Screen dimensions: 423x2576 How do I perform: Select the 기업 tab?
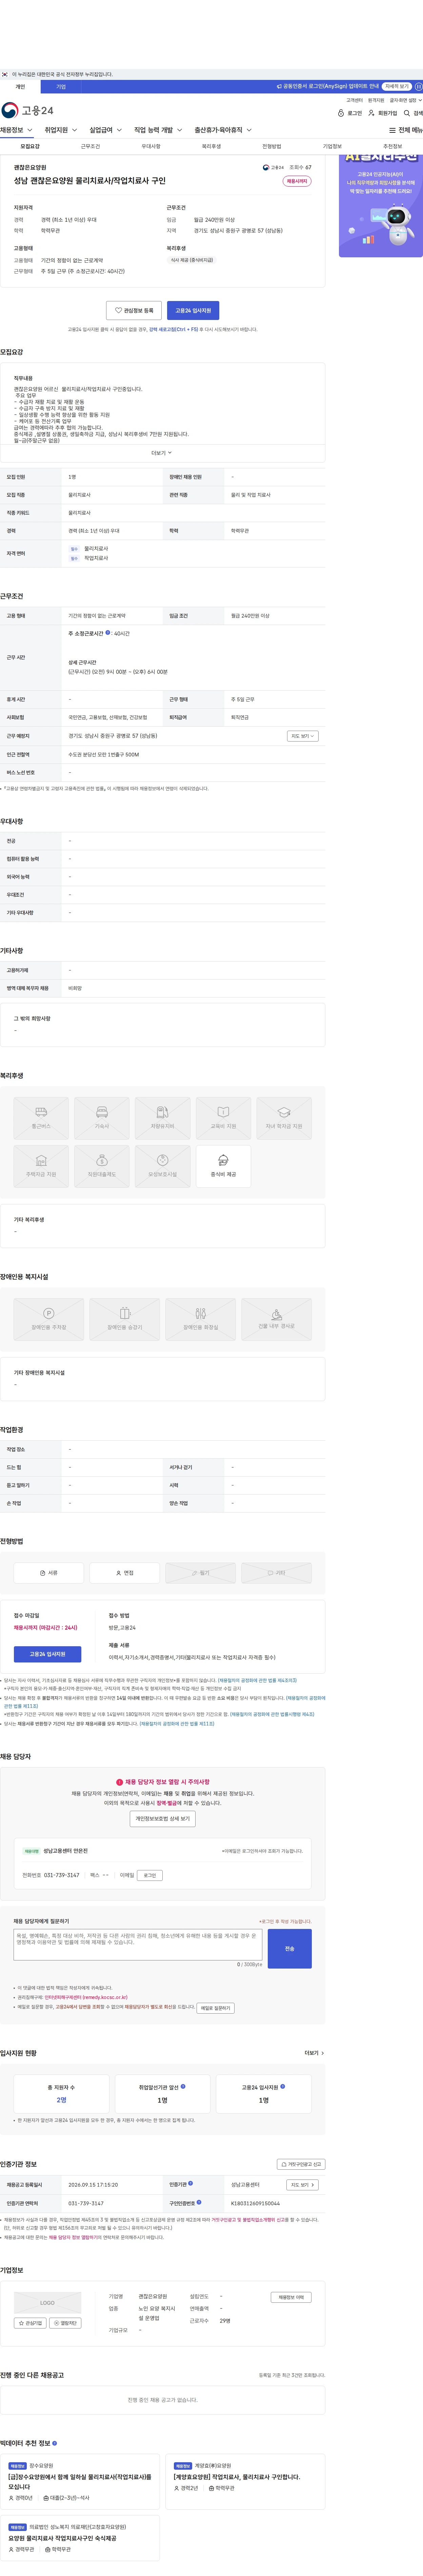61,87
